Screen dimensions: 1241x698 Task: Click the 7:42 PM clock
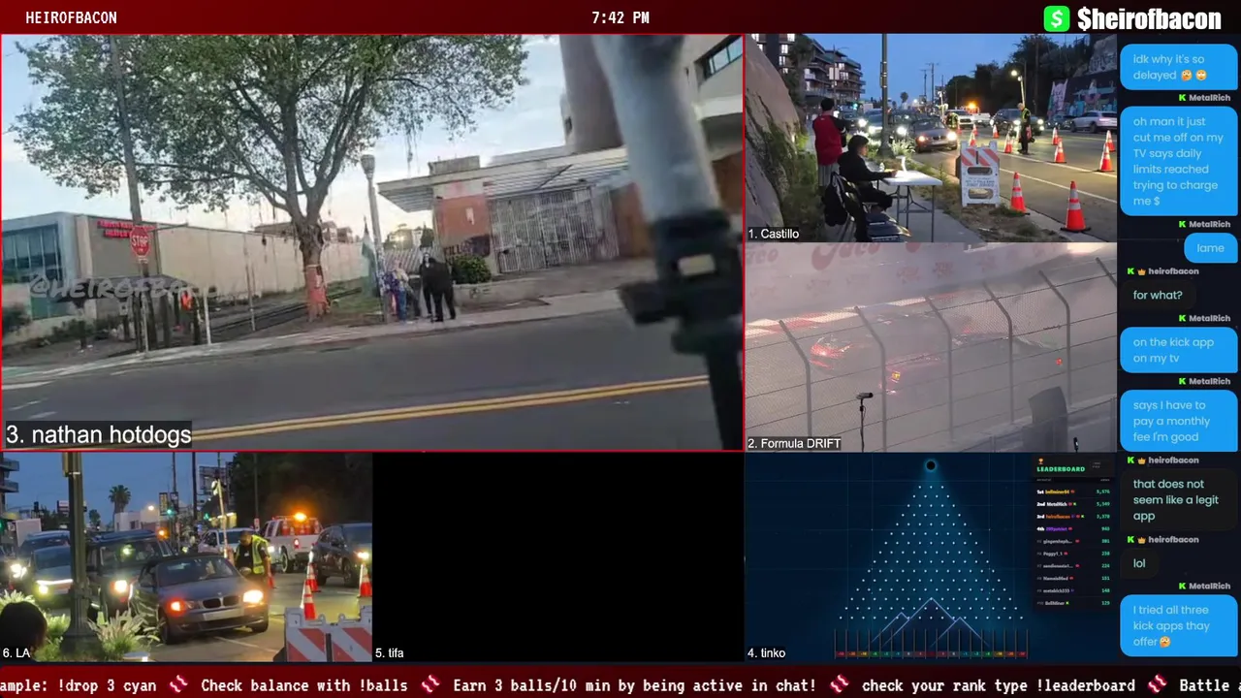(620, 17)
